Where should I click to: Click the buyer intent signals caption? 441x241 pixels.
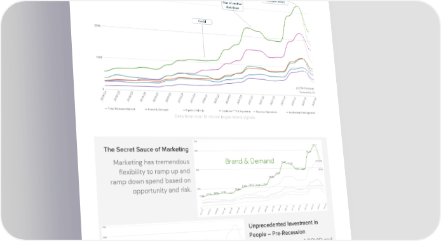pyautogui.click(x=215, y=117)
